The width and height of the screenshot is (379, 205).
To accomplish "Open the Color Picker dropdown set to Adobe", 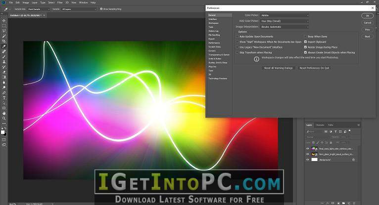I will tap(284, 15).
